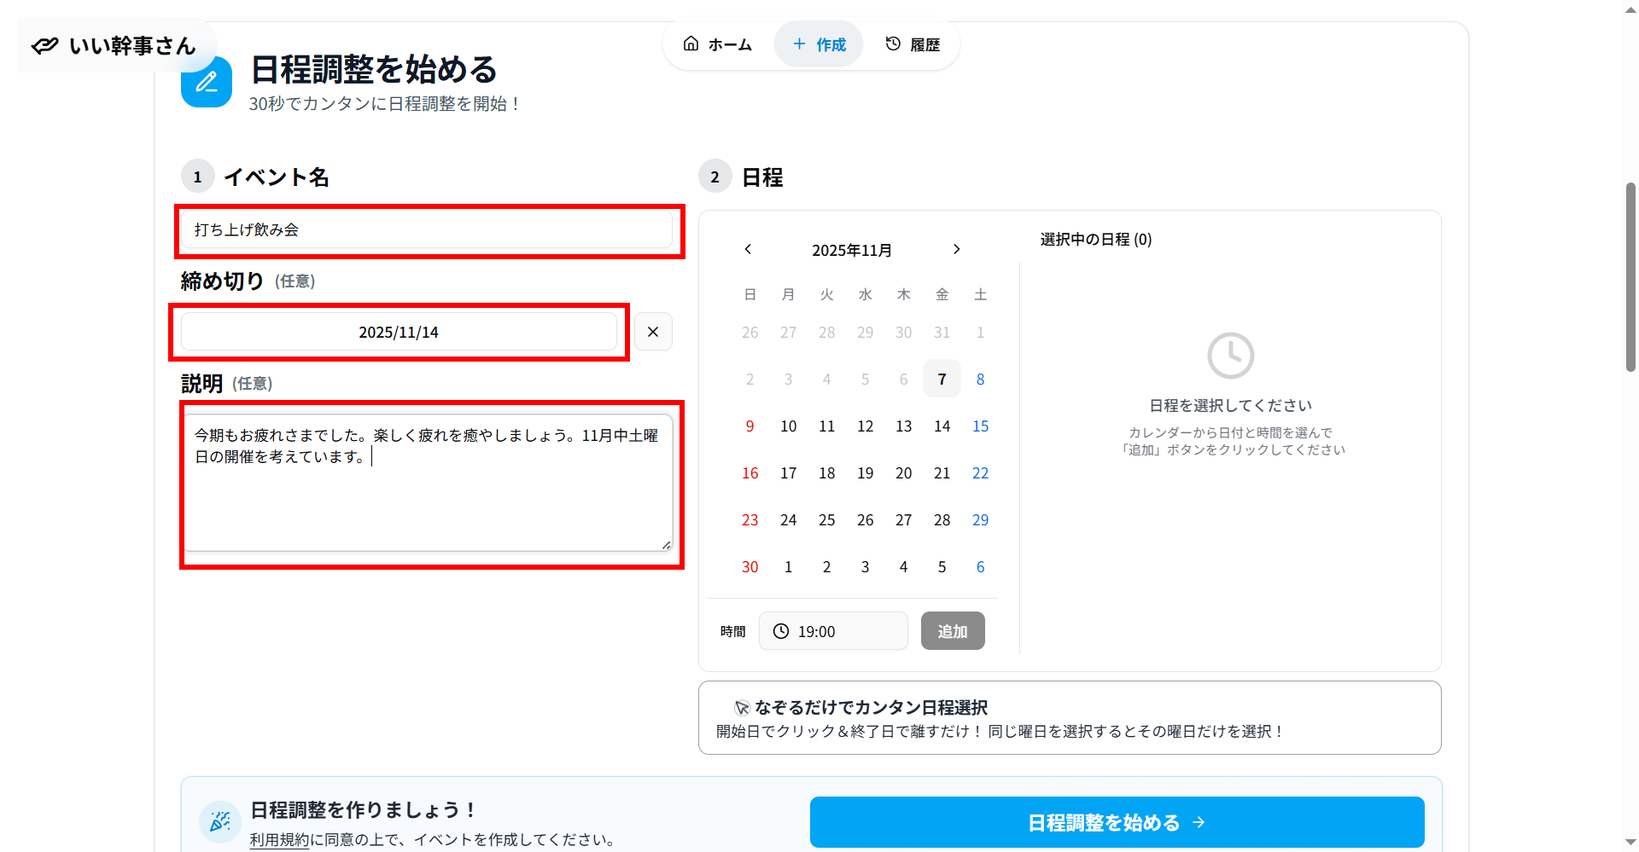
Task: Click the 日程調整を始める button
Action: (1117, 822)
